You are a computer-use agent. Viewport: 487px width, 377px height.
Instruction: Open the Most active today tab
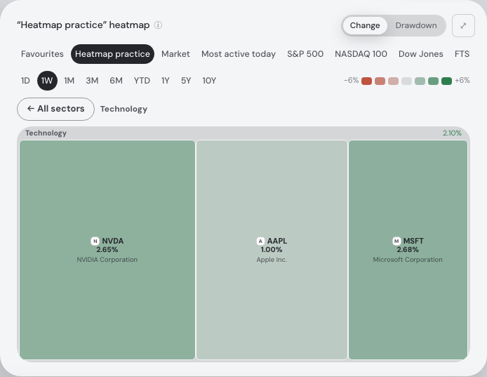[238, 54]
